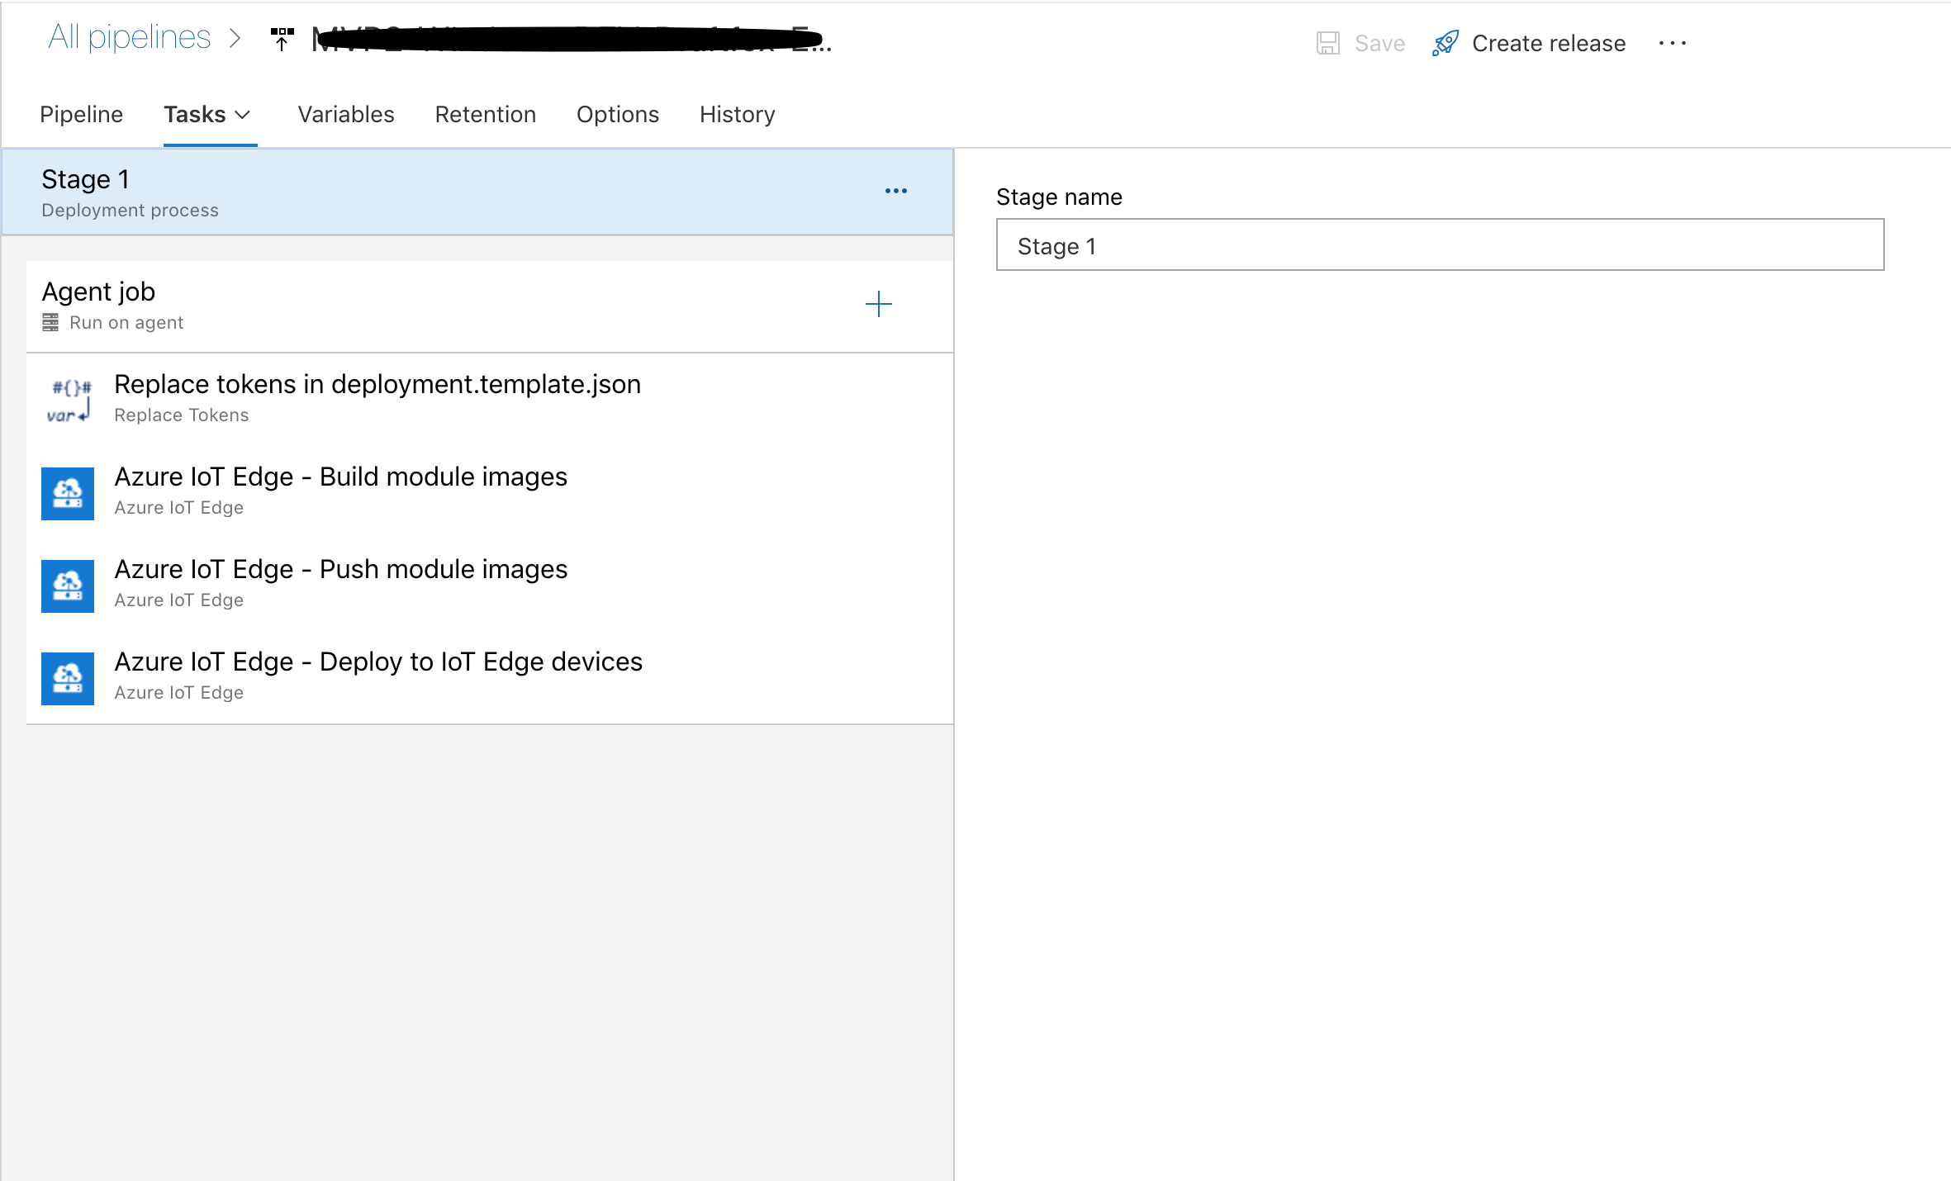This screenshot has height=1181, width=1951.
Task: Switch to the Variables tab
Action: pyautogui.click(x=346, y=114)
